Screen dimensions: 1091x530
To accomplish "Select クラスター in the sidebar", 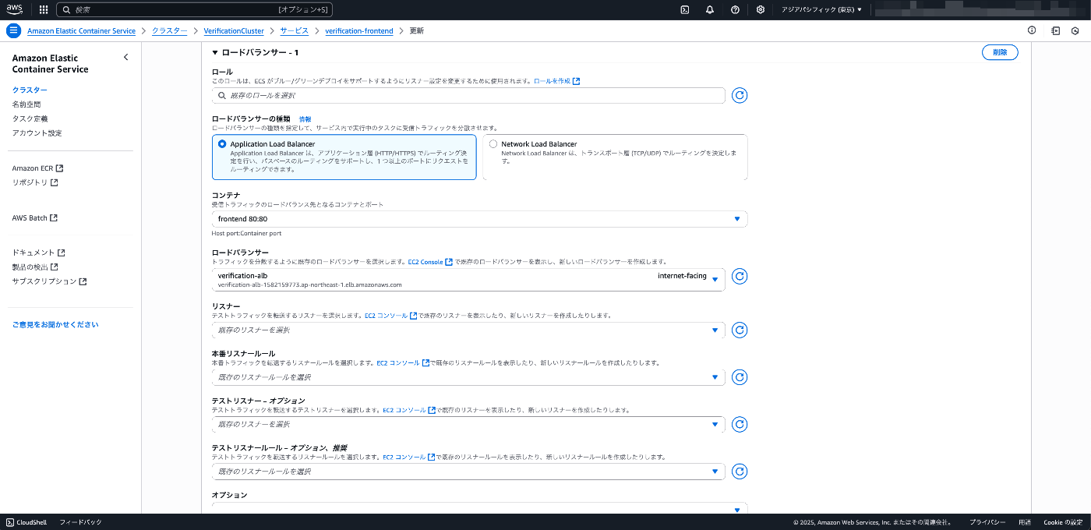I will pos(30,90).
